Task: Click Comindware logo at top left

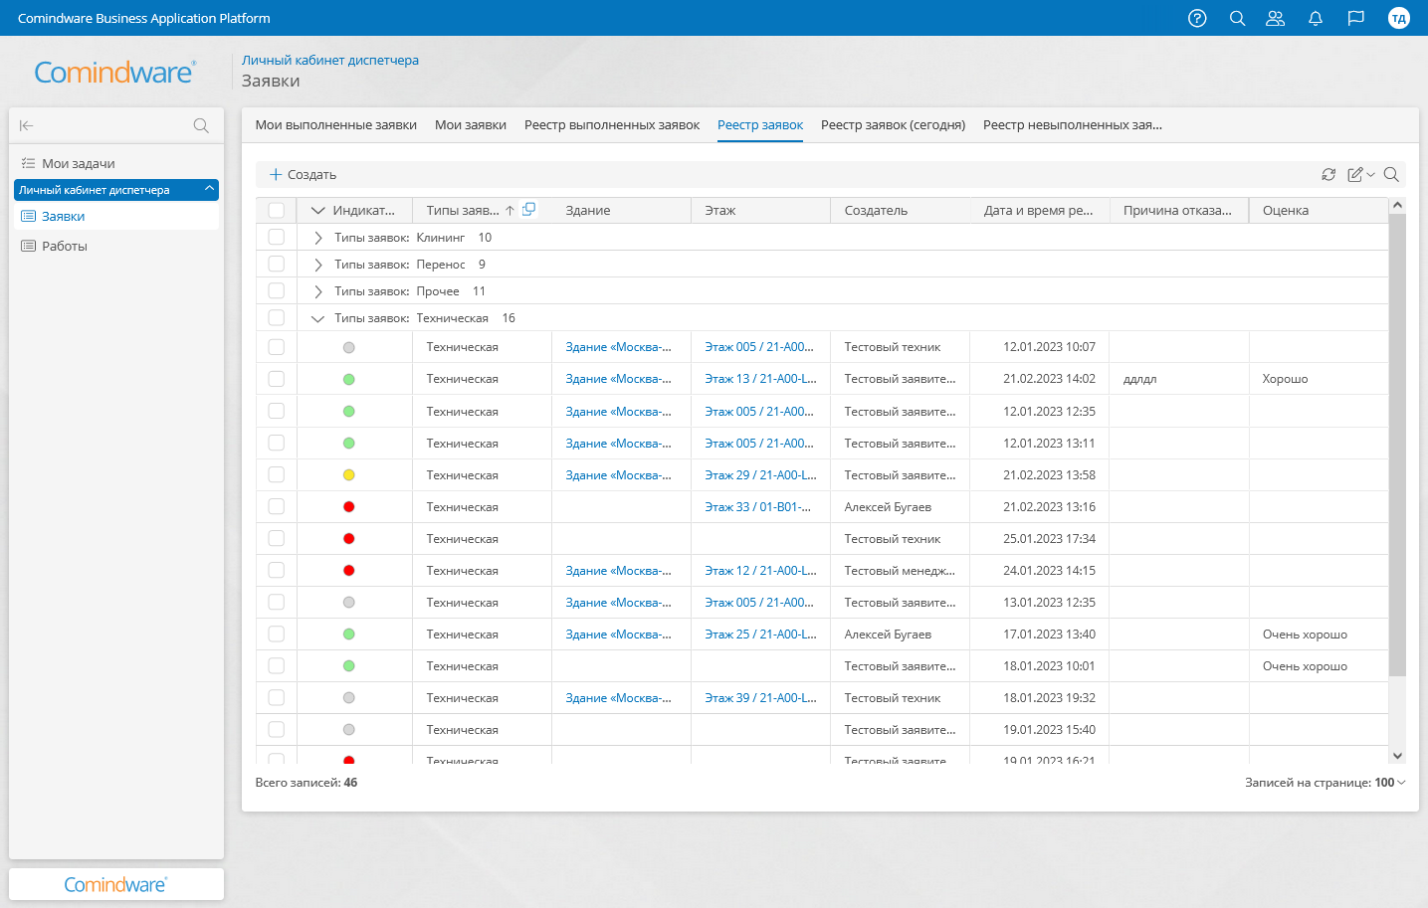Action: 114,72
